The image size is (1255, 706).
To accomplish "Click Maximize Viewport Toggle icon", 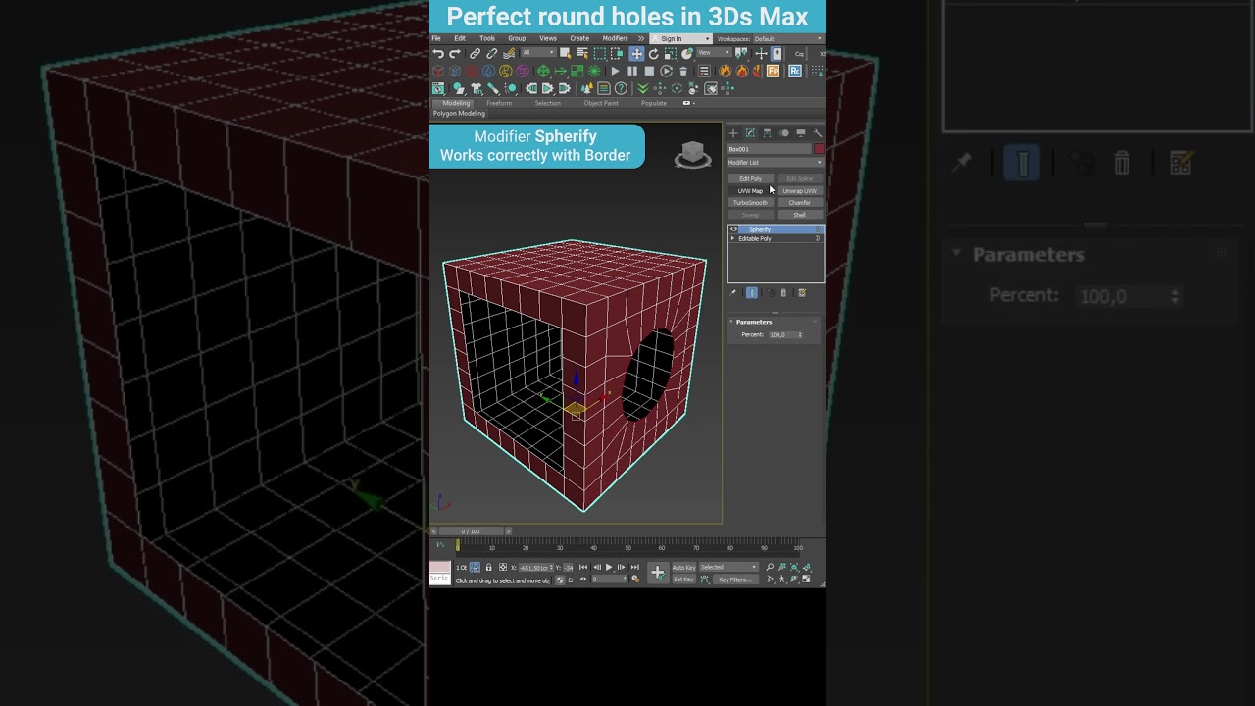I will [x=806, y=579].
